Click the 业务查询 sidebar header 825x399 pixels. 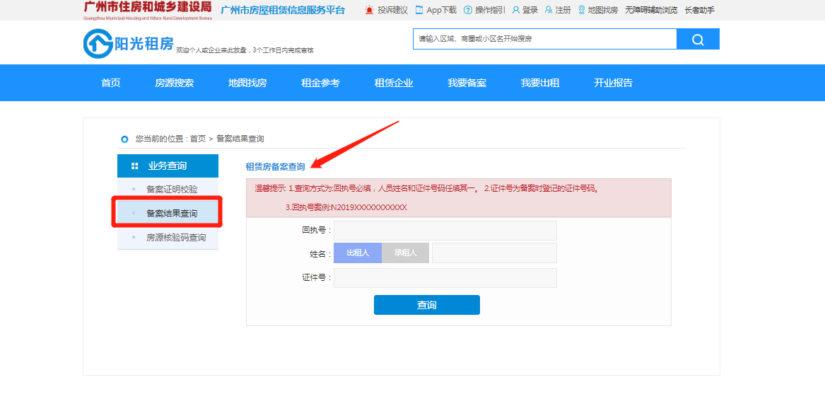(168, 166)
